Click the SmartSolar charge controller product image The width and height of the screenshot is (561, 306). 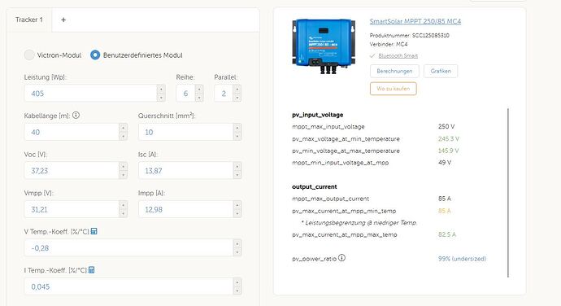coord(324,46)
